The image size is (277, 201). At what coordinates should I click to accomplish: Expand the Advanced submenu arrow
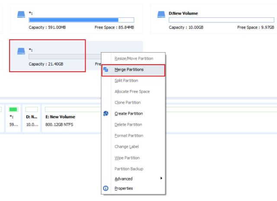[x=161, y=179]
